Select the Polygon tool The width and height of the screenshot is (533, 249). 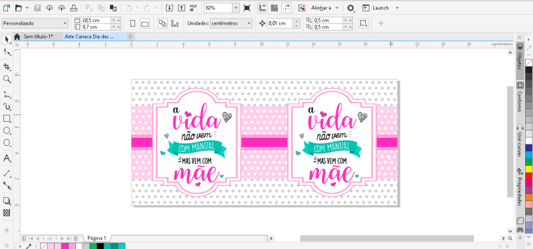click(7, 143)
